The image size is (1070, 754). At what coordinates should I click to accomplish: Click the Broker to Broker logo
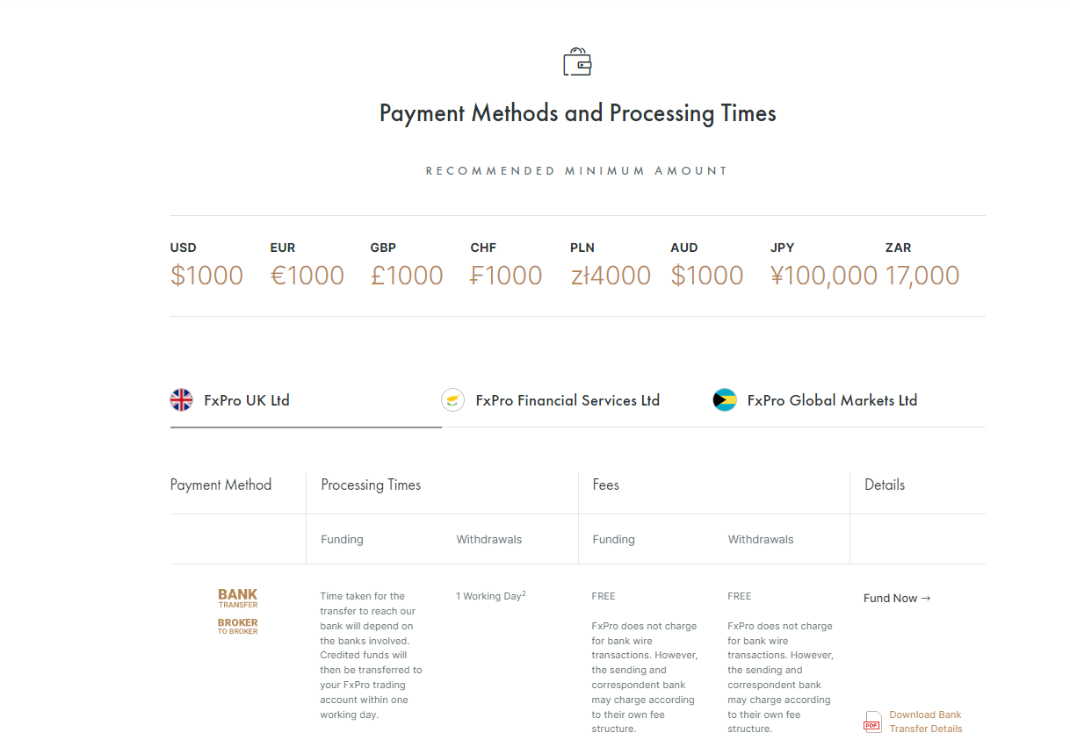(x=237, y=626)
